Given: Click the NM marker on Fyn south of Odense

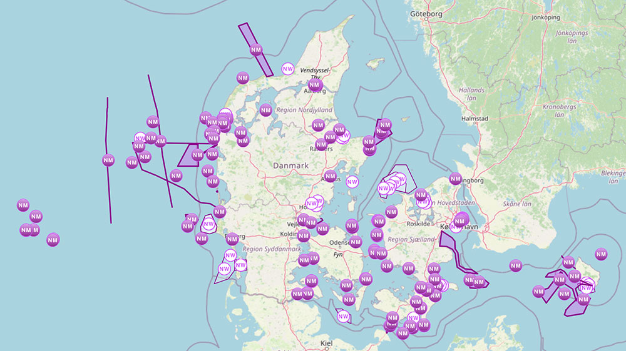Looking at the screenshot, I should point(356,242).
